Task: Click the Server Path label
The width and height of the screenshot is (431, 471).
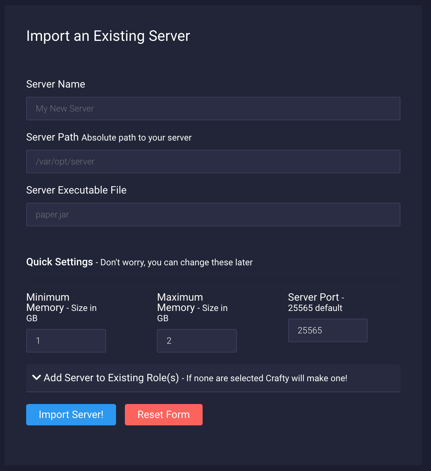Action: pos(52,137)
